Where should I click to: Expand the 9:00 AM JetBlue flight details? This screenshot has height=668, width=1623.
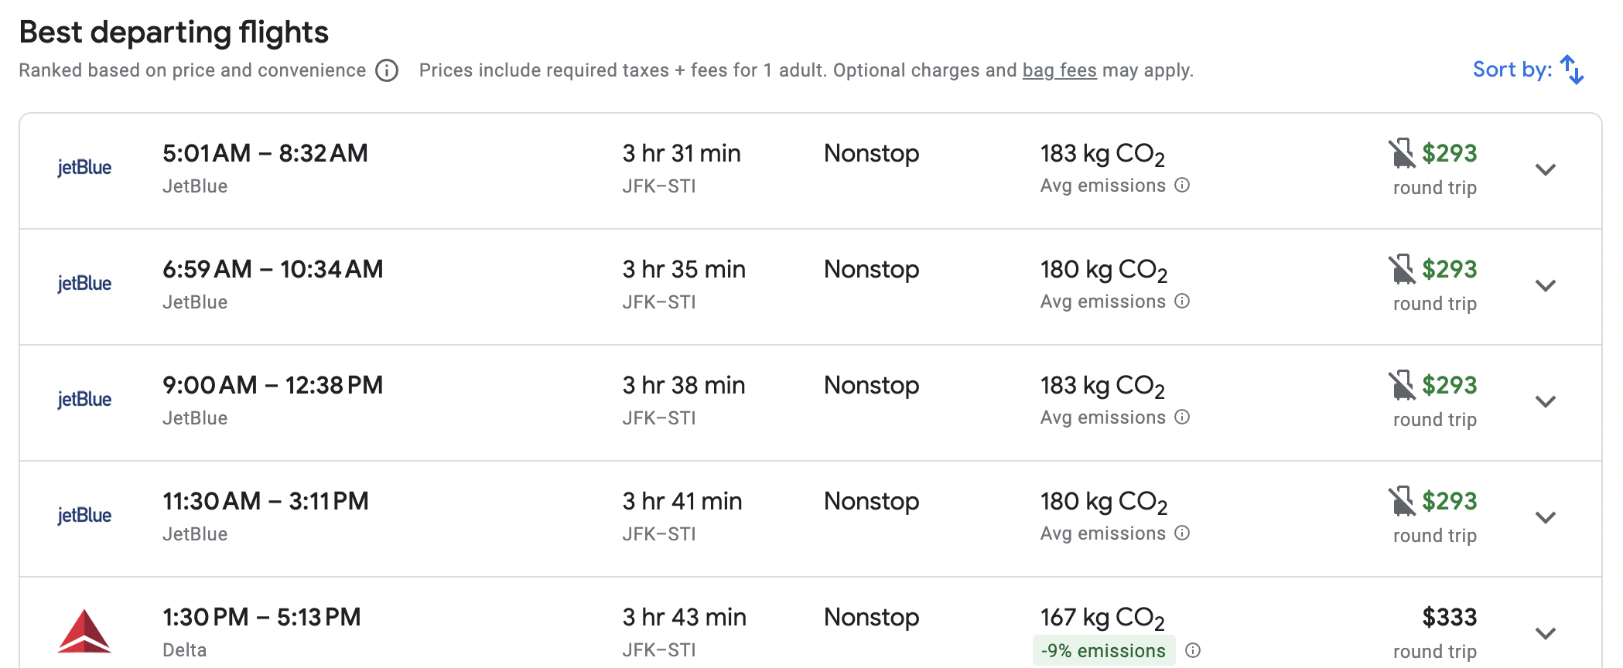point(1546,402)
